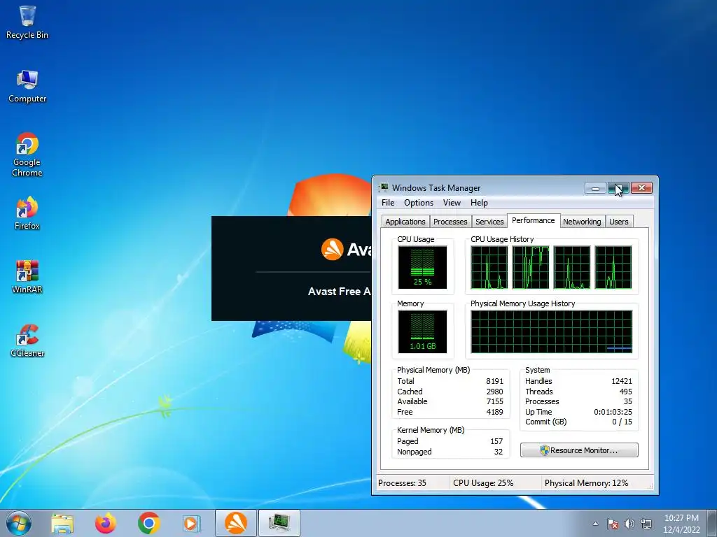Click the fourth CPU Usage History graph
The image size is (717, 537).
[x=613, y=268]
